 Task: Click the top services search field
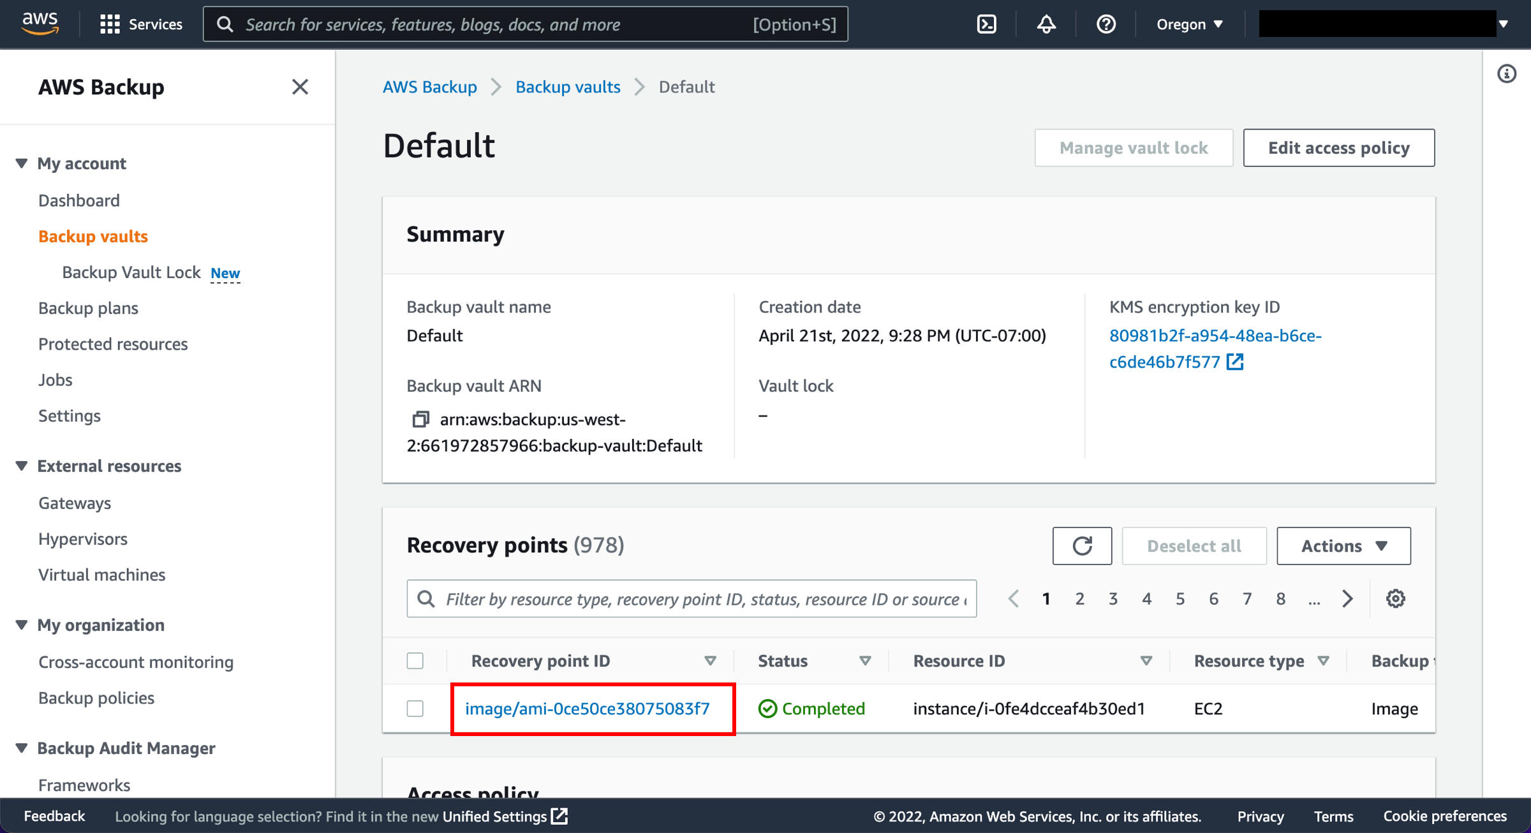[526, 24]
